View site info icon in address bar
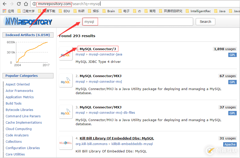This screenshot has width=240, height=158. click(x=34, y=4)
